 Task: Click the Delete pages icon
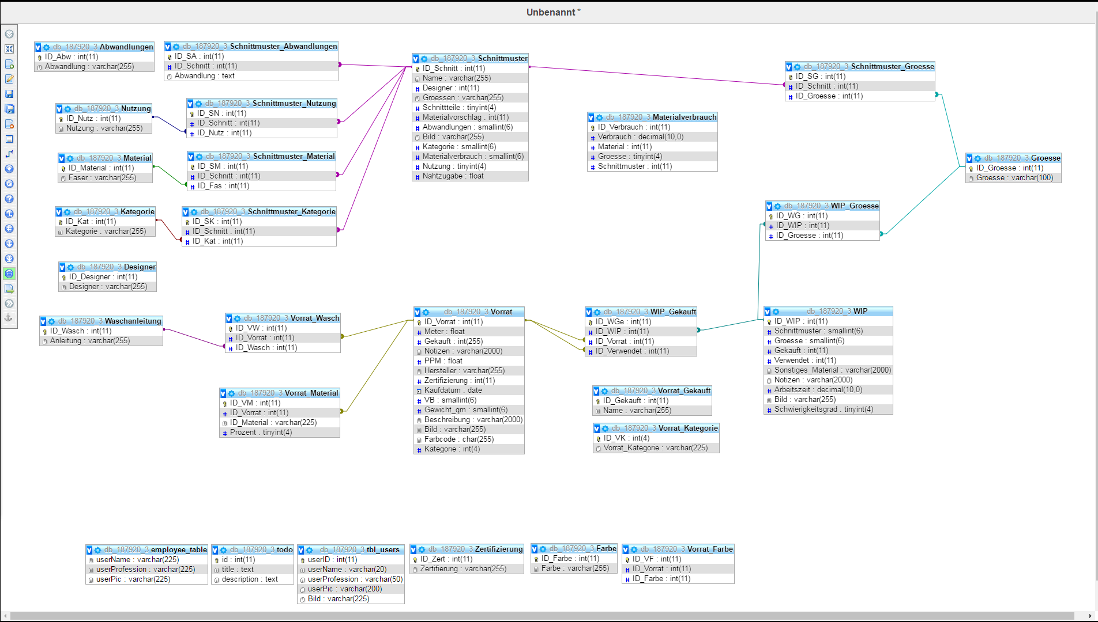pyautogui.click(x=9, y=124)
